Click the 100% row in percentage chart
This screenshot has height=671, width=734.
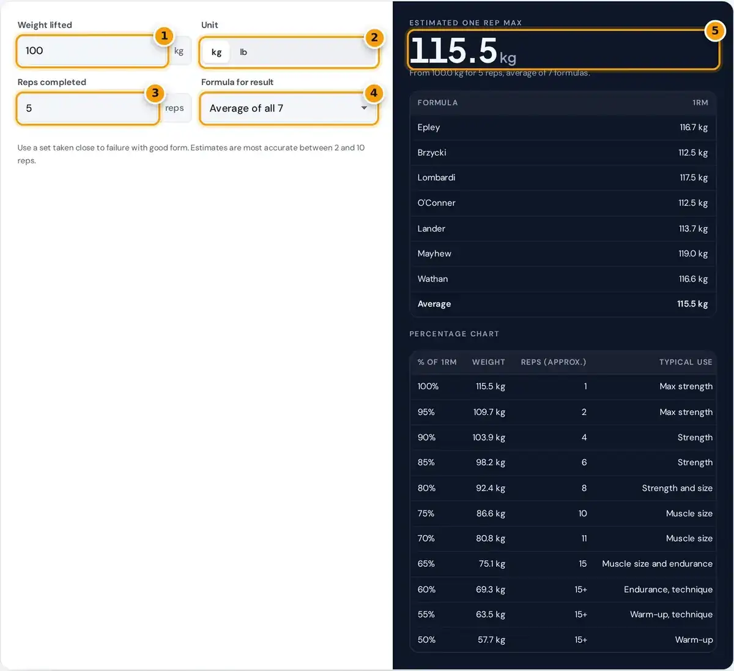coord(562,386)
